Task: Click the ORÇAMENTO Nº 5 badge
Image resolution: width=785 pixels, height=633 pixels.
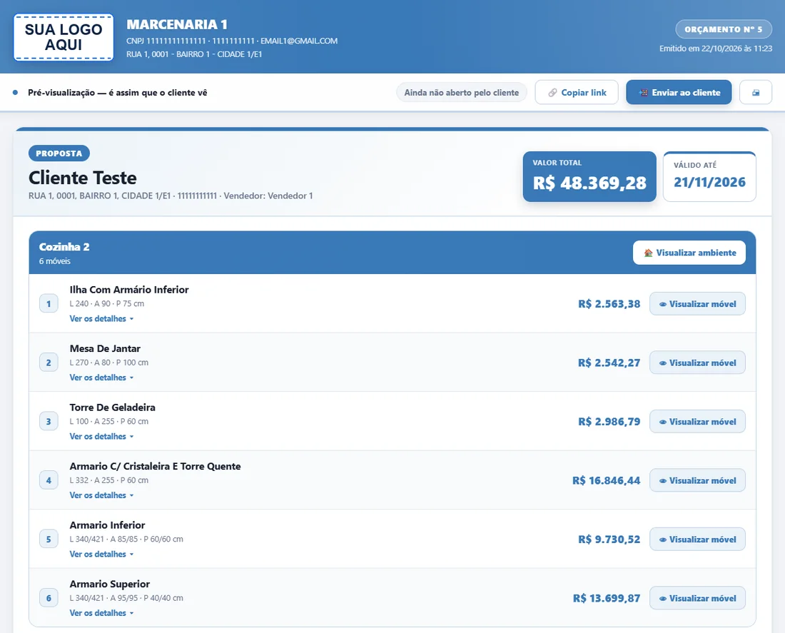Action: [x=724, y=29]
